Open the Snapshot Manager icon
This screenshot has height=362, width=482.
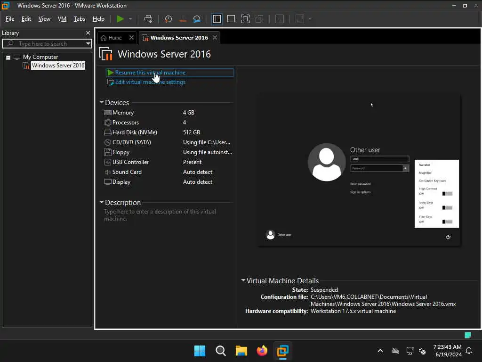coord(197,19)
